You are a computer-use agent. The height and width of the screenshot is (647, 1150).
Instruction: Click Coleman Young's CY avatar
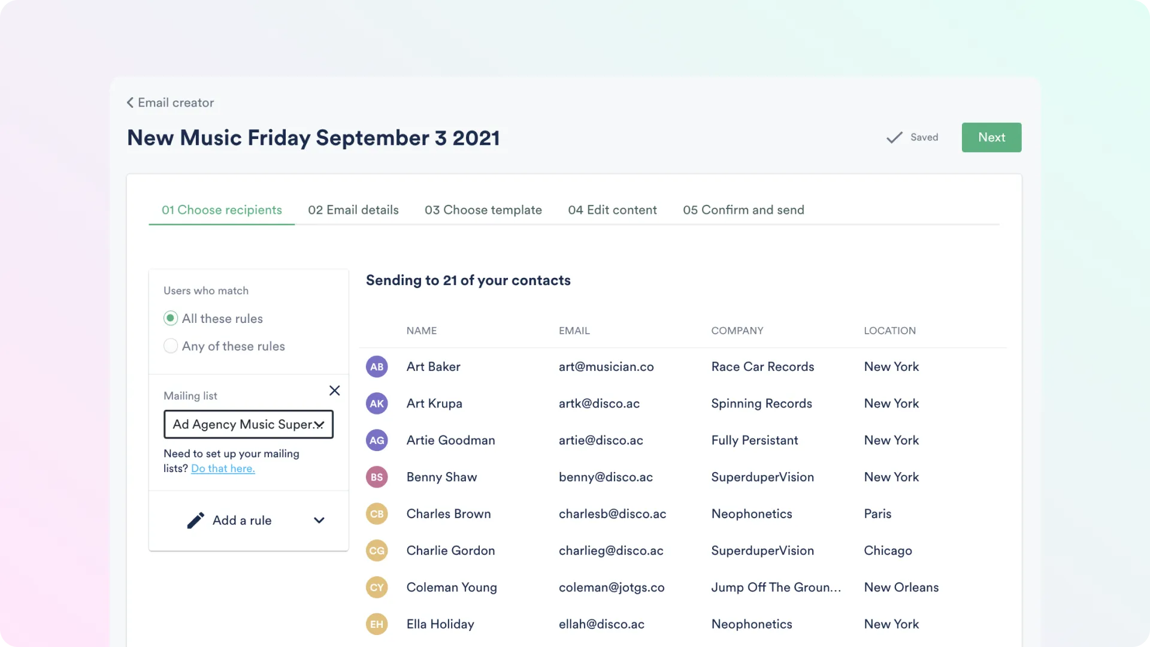point(377,587)
